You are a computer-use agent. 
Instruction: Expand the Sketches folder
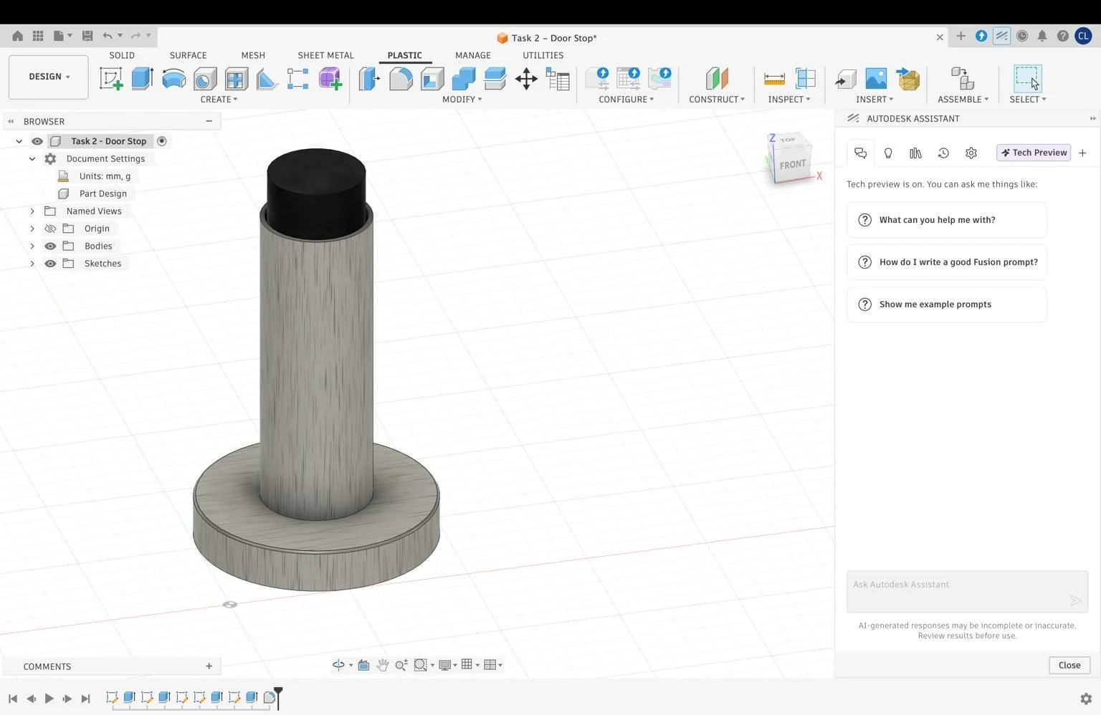click(x=32, y=264)
